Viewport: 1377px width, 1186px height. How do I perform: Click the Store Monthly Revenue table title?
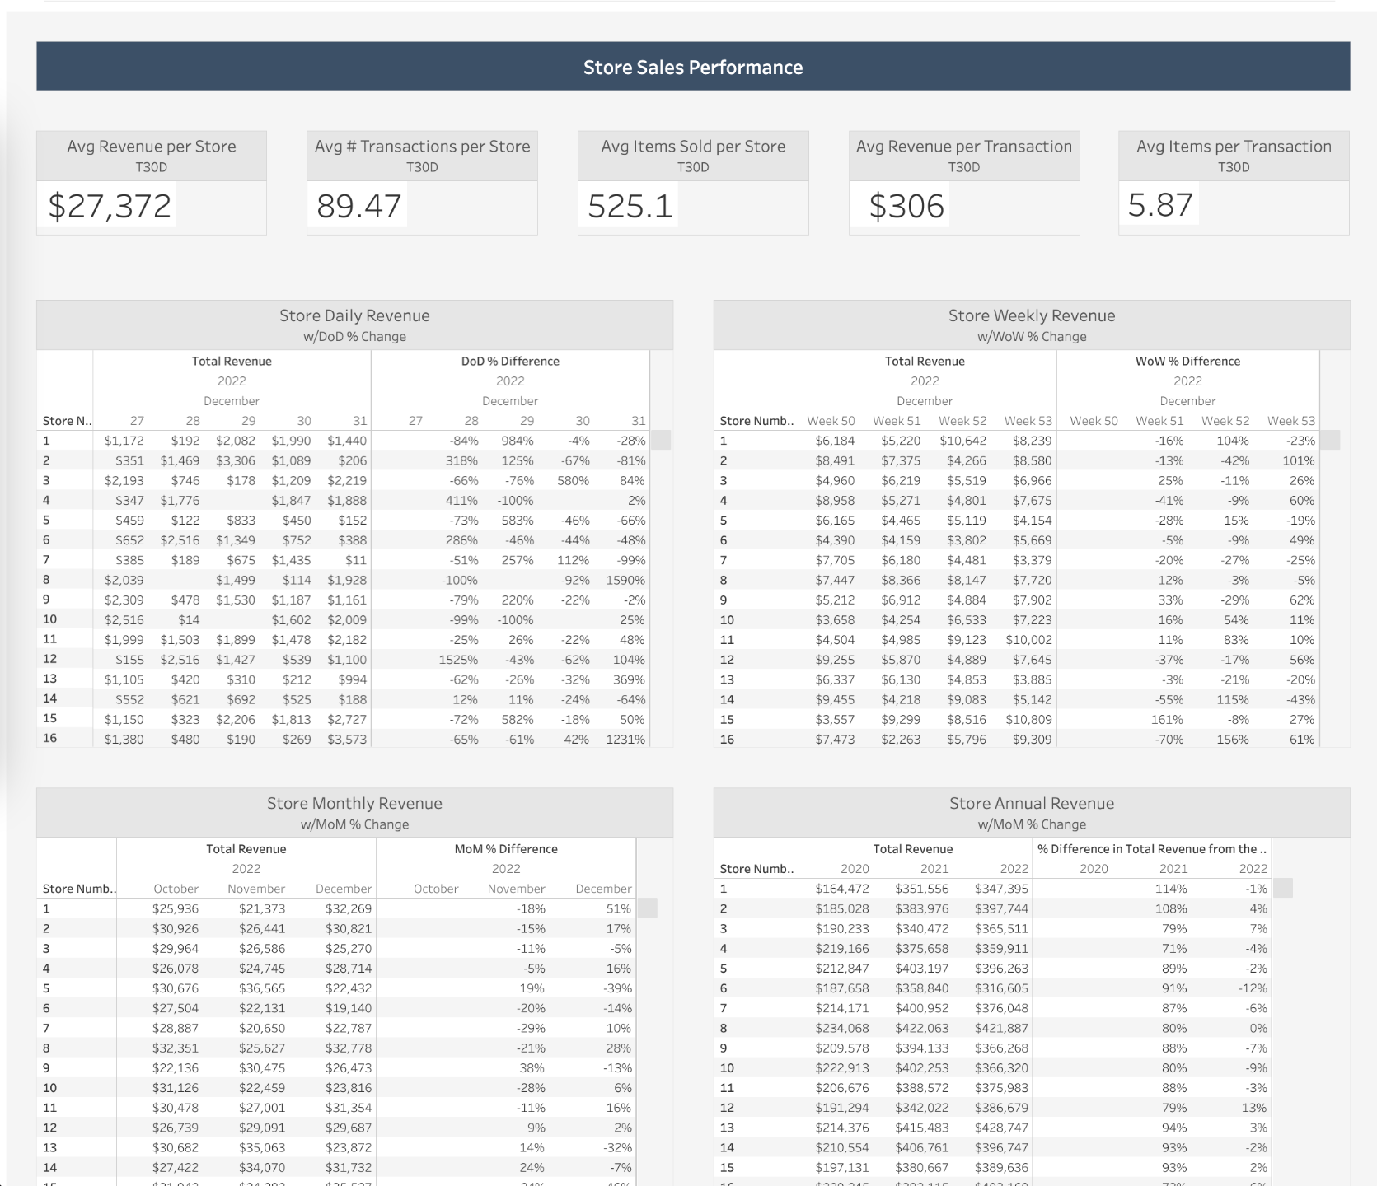(354, 803)
